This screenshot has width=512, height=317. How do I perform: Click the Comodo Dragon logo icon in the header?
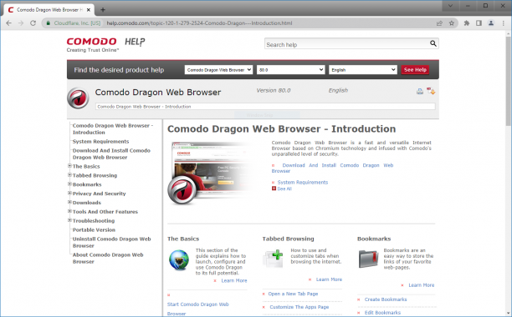point(78,98)
